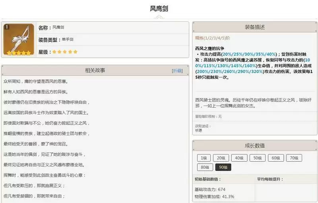Click the level badge "1" on weapon icon
The width and height of the screenshot is (318, 203).
pyautogui.click(x=6, y=27)
